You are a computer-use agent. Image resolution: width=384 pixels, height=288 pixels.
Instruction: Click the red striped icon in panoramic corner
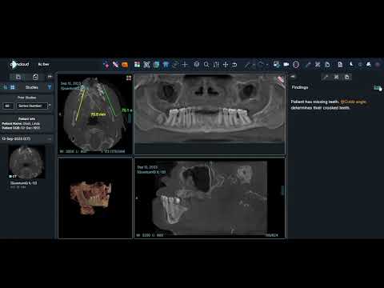(x=280, y=80)
